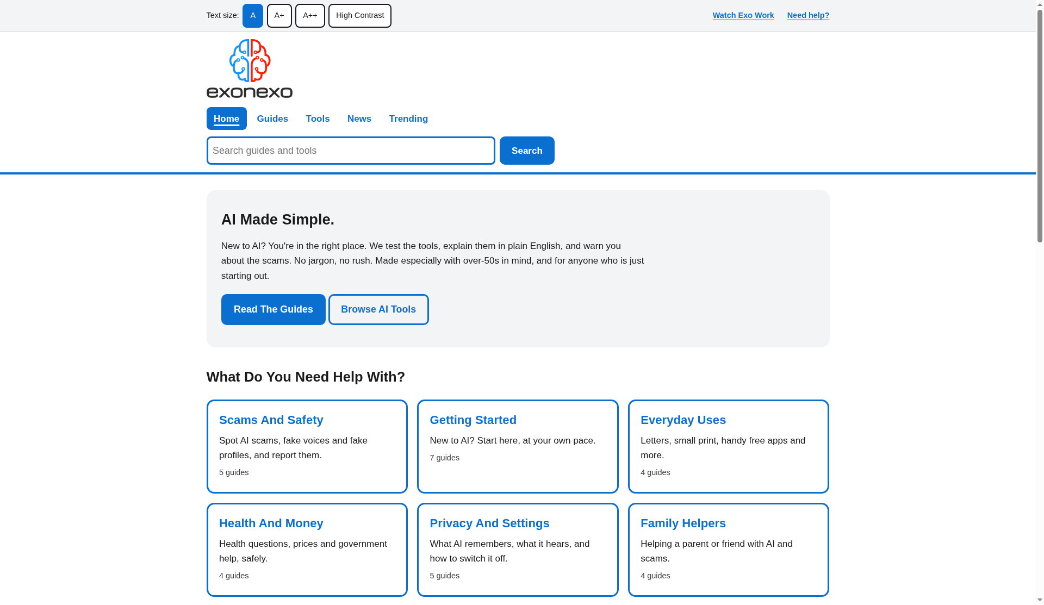Open the Guides menu item
The image size is (1044, 605).
coord(272,118)
